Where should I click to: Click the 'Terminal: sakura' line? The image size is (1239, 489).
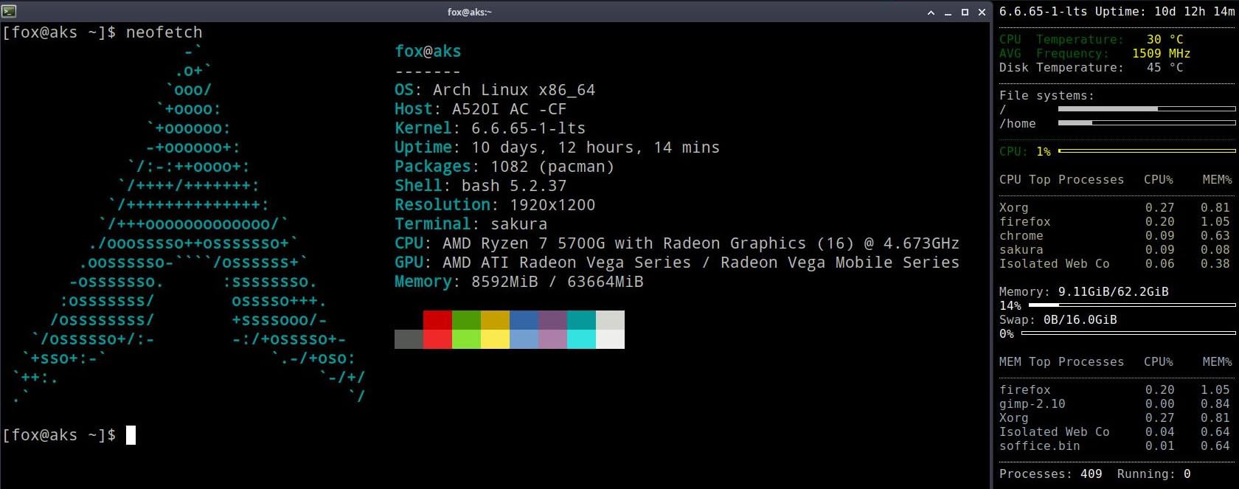coord(471,224)
